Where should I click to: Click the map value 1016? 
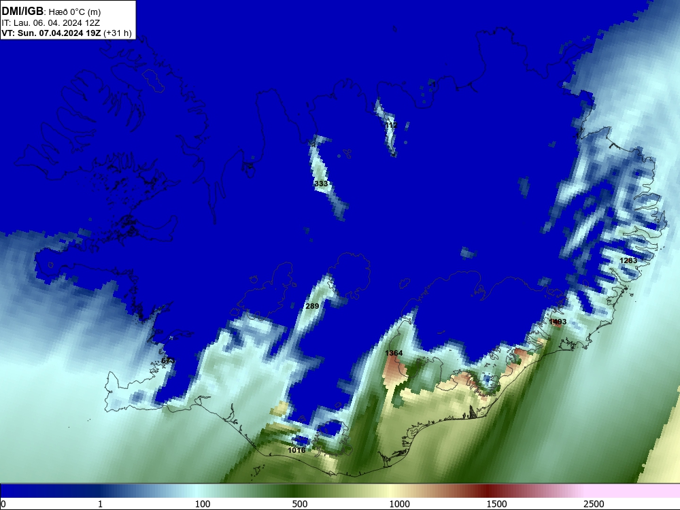click(296, 450)
